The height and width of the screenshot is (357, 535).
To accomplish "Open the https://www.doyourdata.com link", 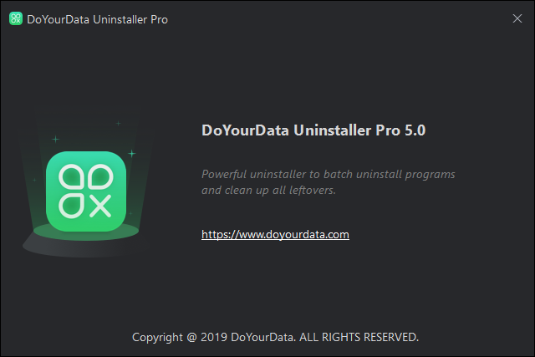I will [x=275, y=235].
